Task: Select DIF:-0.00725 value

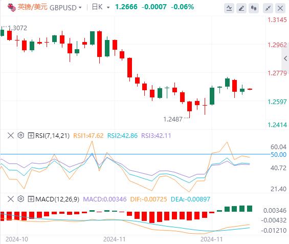Action: click(148, 199)
